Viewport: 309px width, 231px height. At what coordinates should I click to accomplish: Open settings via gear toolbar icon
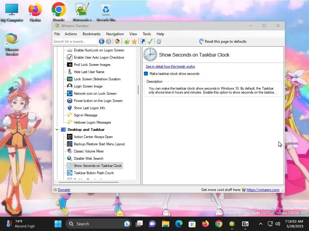pos(159,42)
